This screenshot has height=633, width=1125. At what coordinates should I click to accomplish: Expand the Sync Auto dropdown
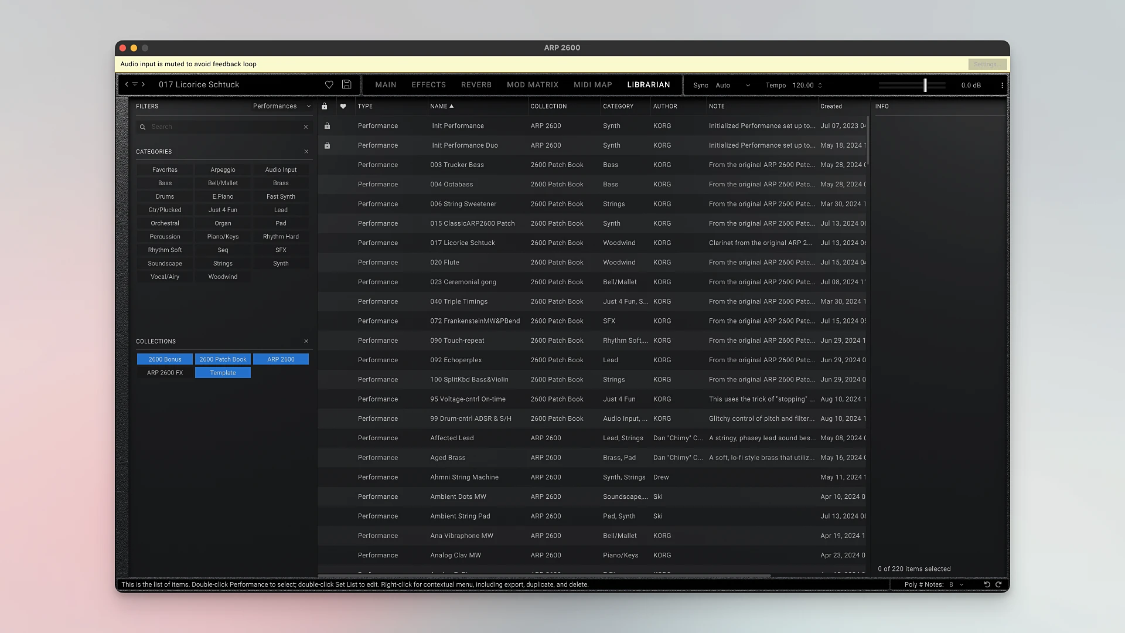point(732,85)
